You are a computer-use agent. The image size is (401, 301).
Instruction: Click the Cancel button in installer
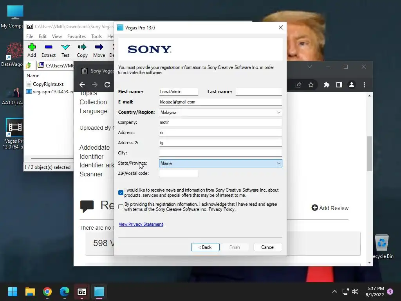[268, 247]
